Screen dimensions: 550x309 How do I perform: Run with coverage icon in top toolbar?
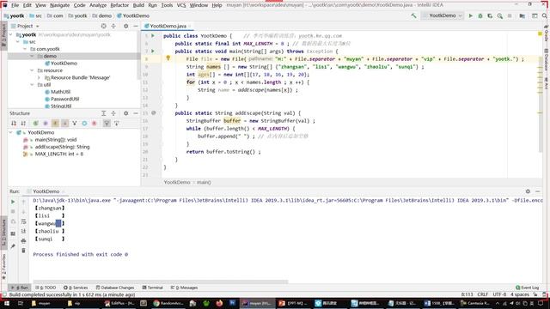pyautogui.click(x=490, y=15)
